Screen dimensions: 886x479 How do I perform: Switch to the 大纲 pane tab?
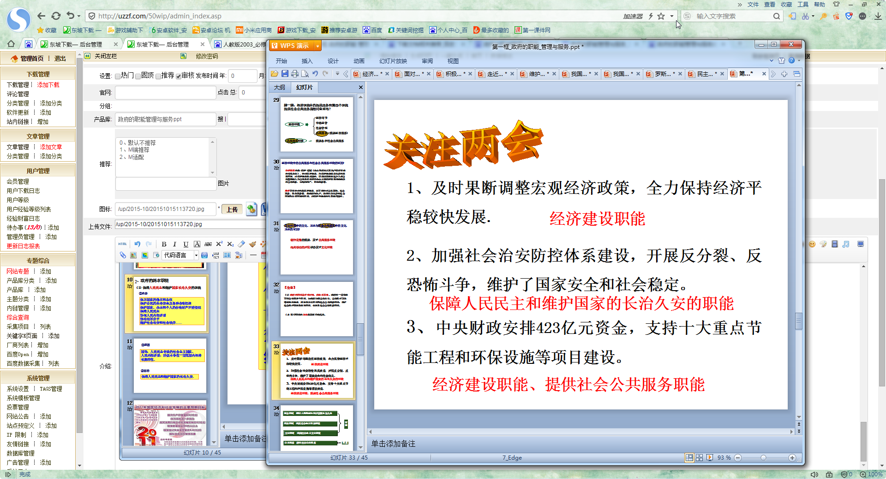click(280, 87)
